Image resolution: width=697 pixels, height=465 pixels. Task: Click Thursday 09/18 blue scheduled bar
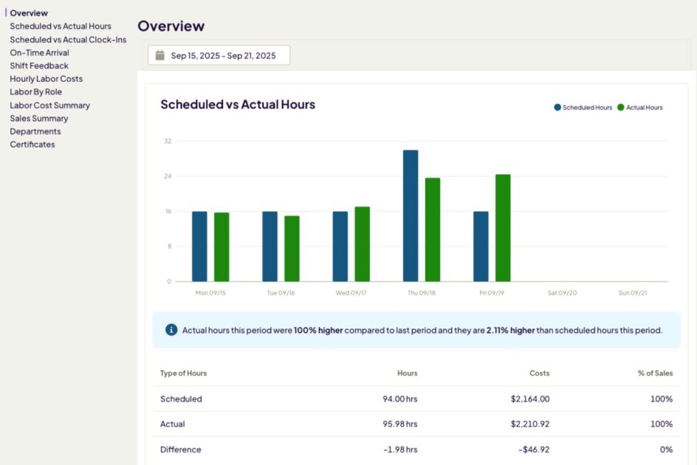(x=411, y=216)
